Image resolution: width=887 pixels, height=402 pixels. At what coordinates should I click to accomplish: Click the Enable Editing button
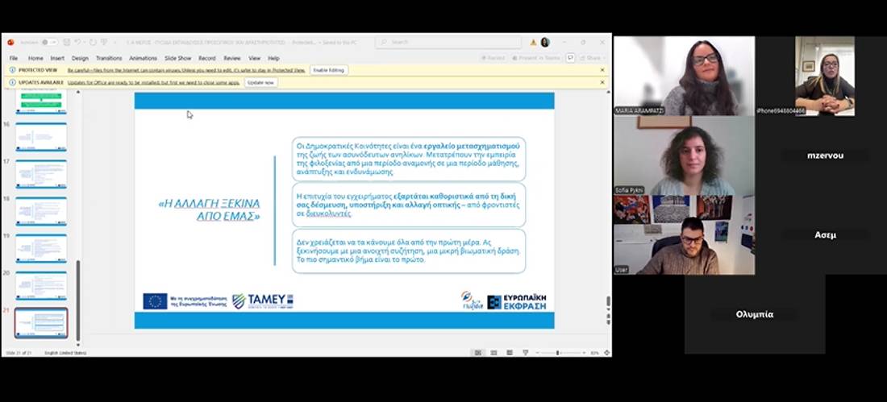(x=328, y=70)
